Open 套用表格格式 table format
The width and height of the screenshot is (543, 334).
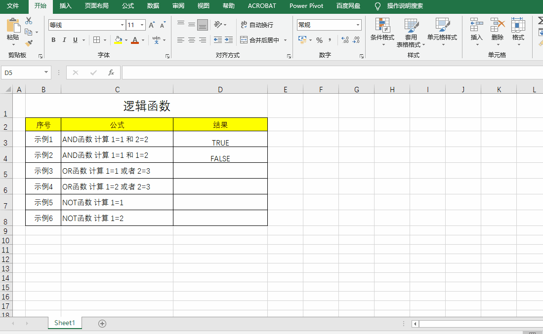[411, 33]
